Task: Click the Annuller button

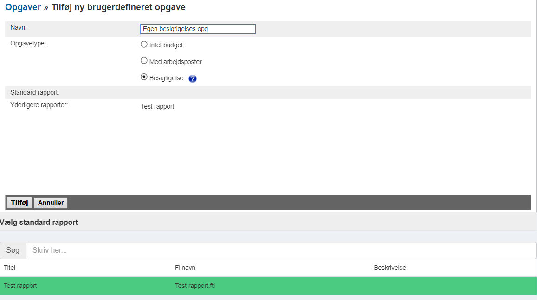Action: click(51, 203)
